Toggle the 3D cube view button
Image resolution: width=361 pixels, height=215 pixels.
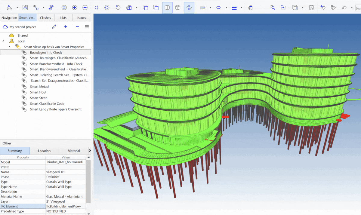coord(178,8)
